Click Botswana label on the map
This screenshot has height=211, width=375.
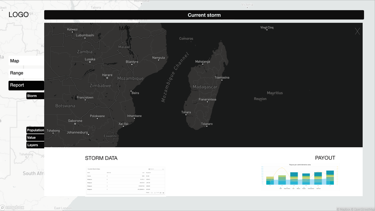pyautogui.click(x=65, y=106)
